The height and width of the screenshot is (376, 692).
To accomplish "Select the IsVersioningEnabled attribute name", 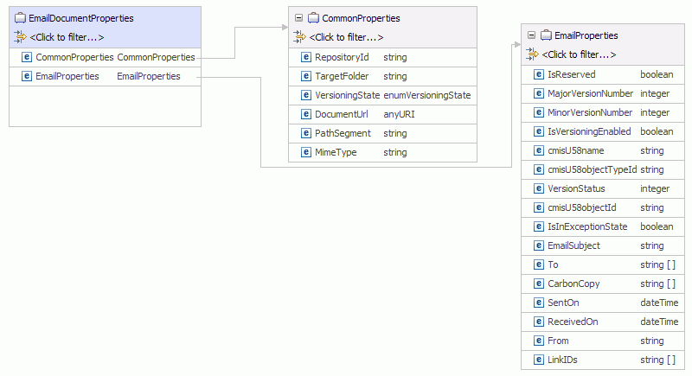I will 589,131.
